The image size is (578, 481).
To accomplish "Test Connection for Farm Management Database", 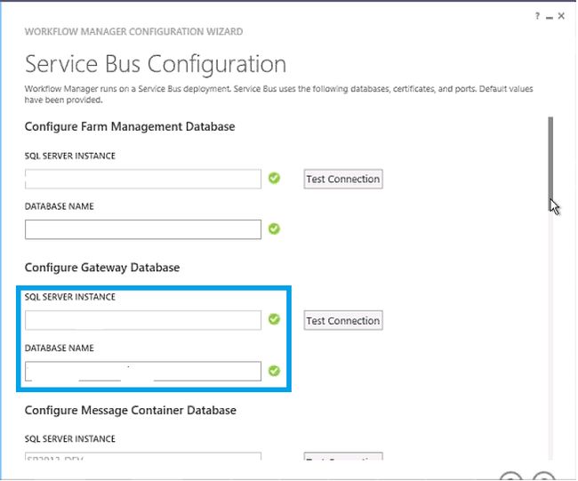I will click(342, 179).
